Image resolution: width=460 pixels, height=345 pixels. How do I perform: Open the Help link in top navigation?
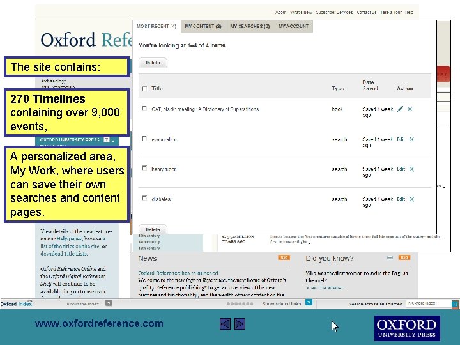410,12
